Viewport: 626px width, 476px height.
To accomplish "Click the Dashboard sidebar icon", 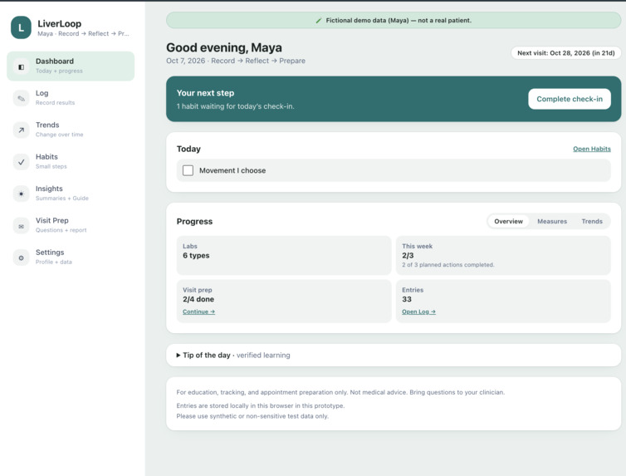I will click(x=21, y=66).
